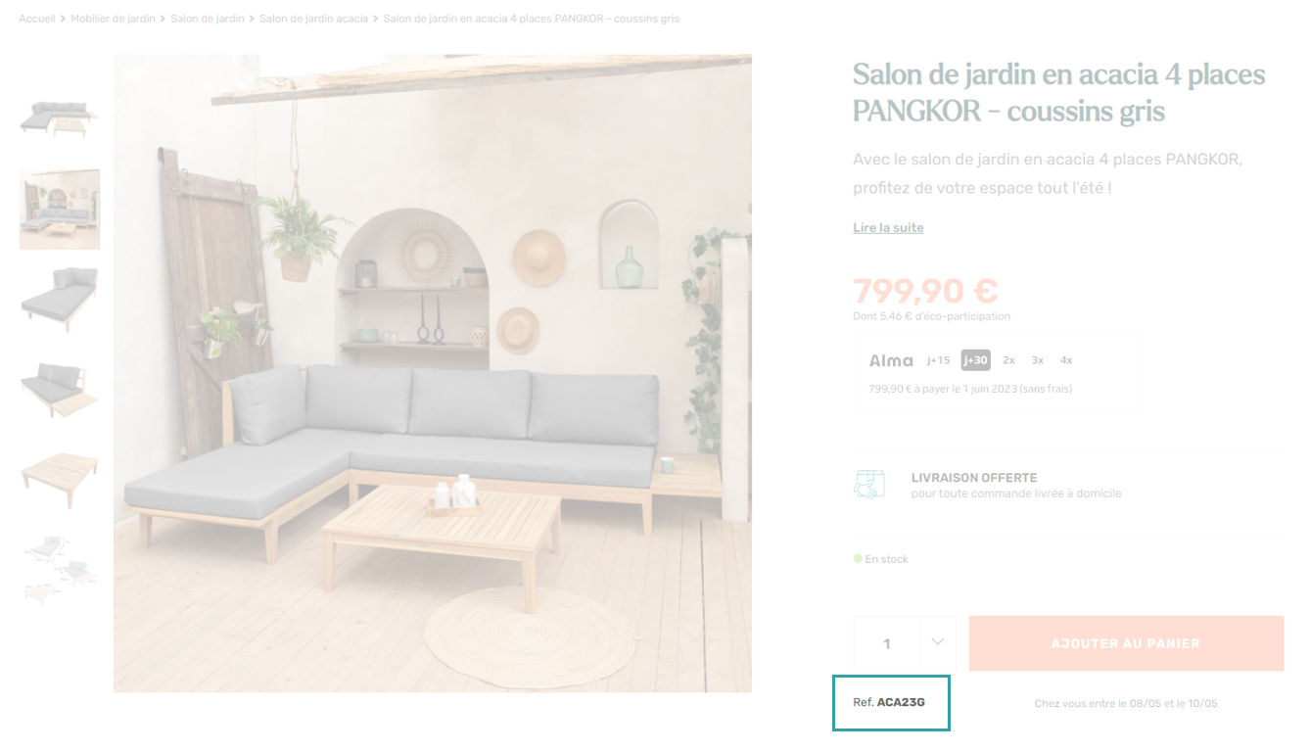Open the quantity dropdown arrow

point(938,643)
